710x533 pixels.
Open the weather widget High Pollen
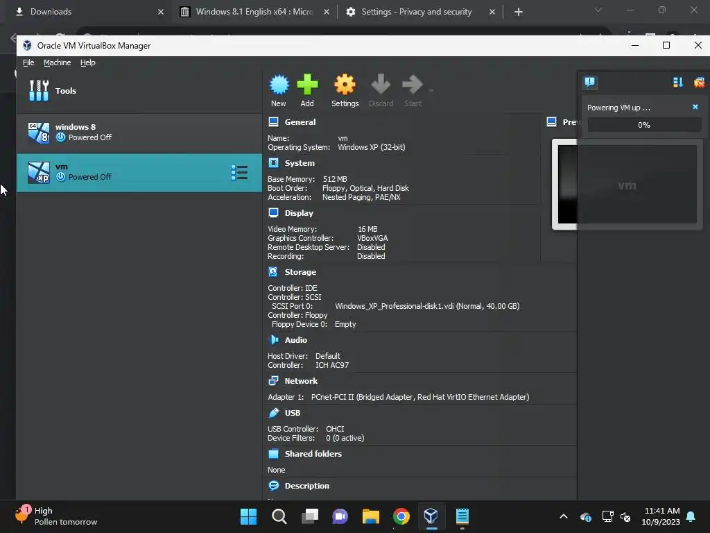[57, 516]
